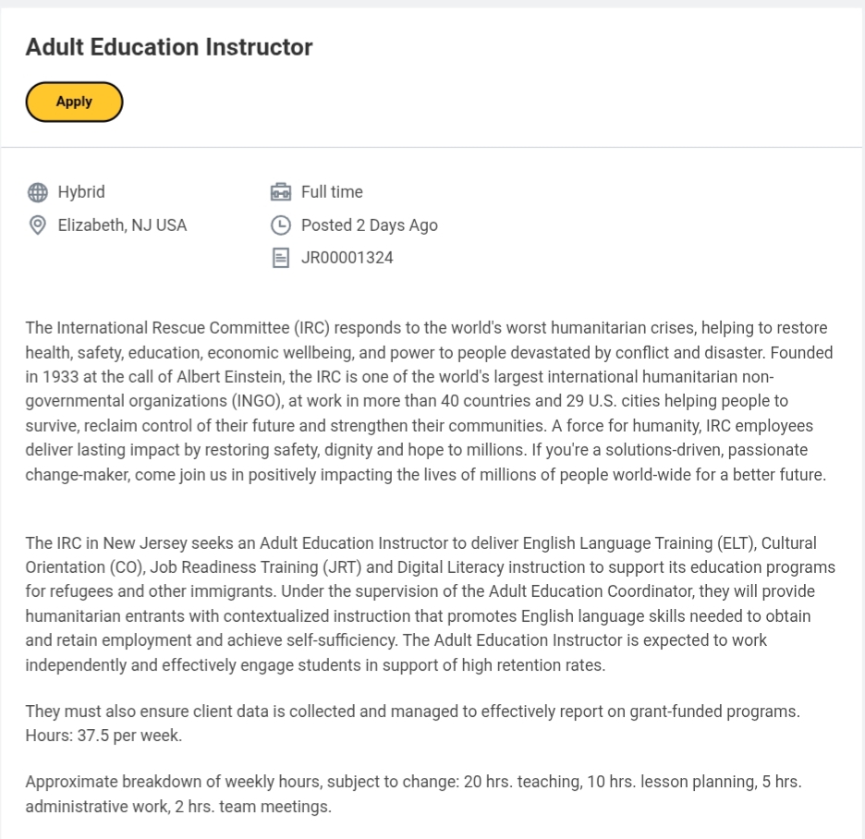The width and height of the screenshot is (865, 839).
Task: Click the clock icon beside Posted date
Action: (x=281, y=225)
